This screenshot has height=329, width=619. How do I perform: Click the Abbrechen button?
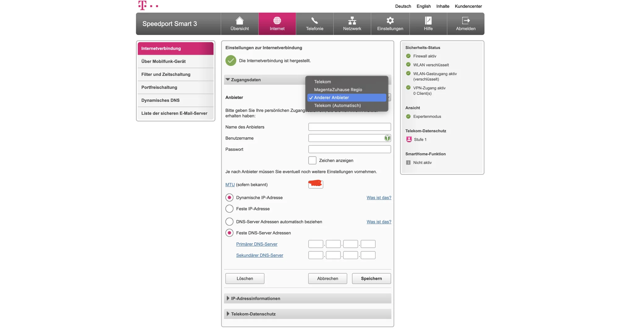coord(327,278)
